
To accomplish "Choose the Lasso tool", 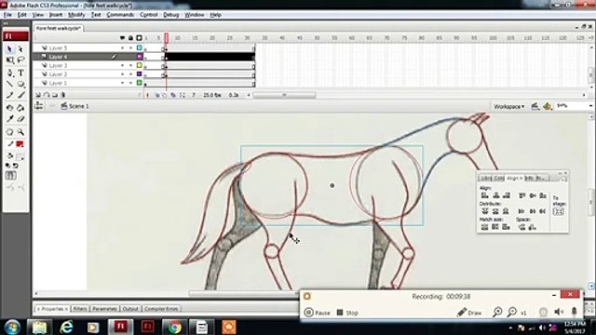I will click(20, 60).
